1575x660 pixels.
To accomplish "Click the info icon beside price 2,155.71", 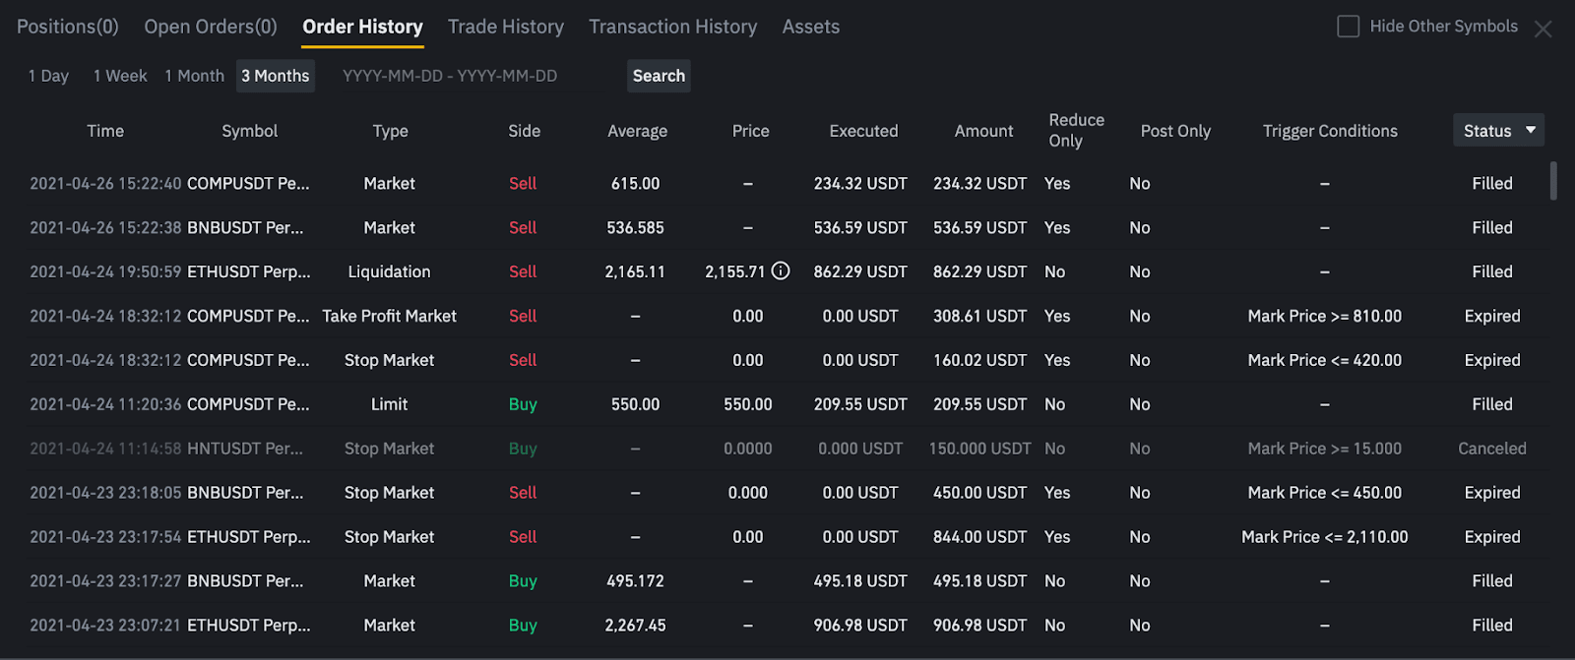I will coord(781,270).
